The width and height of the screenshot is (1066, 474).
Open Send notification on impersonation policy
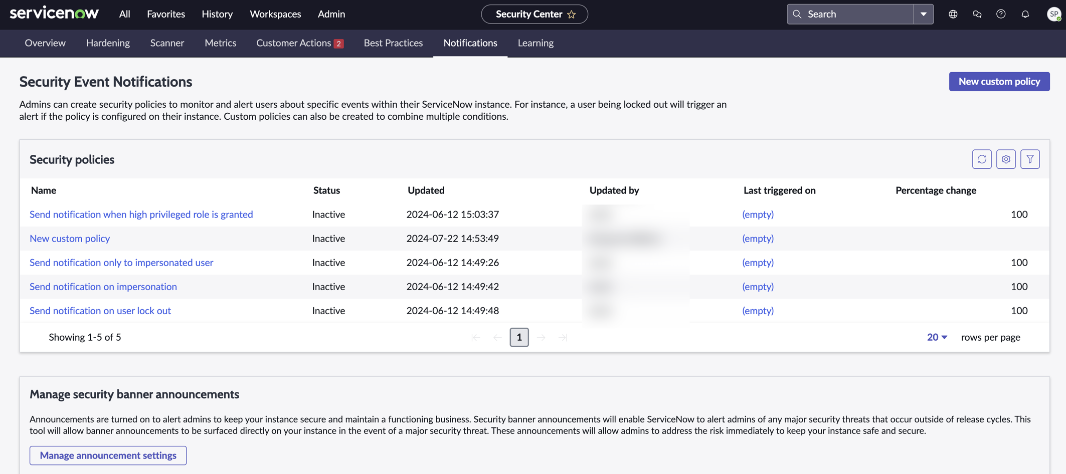(x=103, y=287)
